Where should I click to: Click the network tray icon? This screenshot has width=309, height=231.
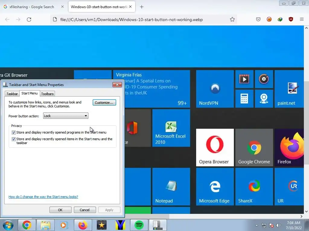point(264,225)
